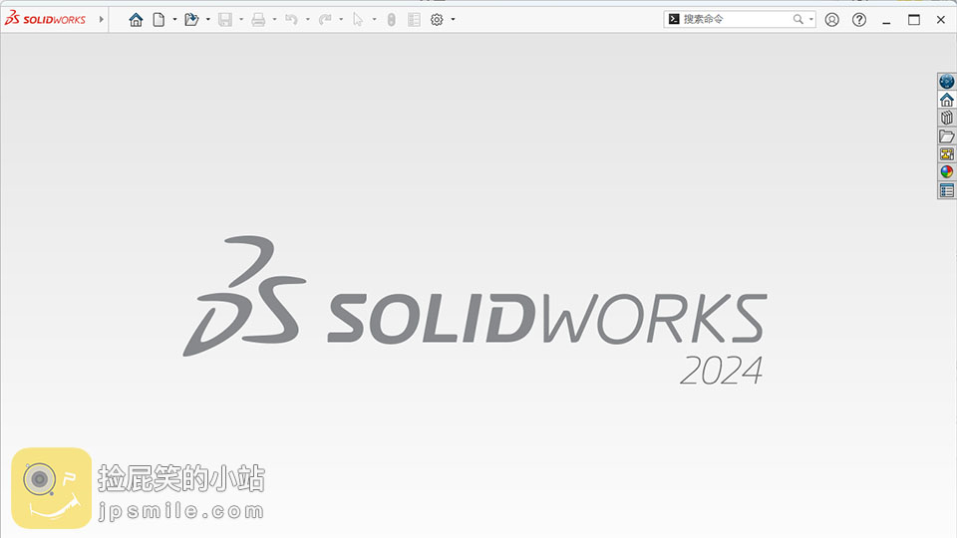Screen dimensions: 957x538
Task: Click the SOLIDWORKS logo in title bar
Action: 46,19
